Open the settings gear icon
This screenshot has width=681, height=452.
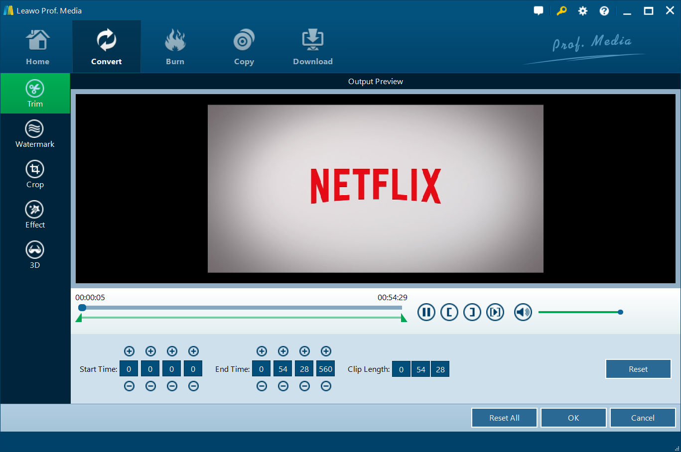pyautogui.click(x=582, y=10)
